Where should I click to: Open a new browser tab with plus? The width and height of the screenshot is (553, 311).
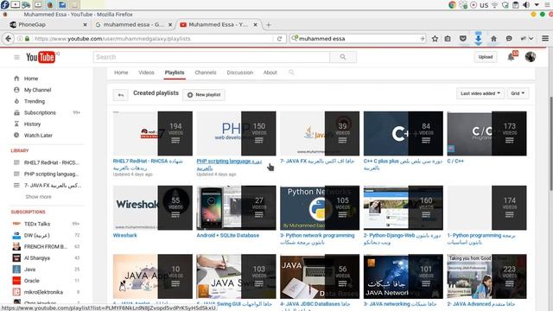point(269,25)
